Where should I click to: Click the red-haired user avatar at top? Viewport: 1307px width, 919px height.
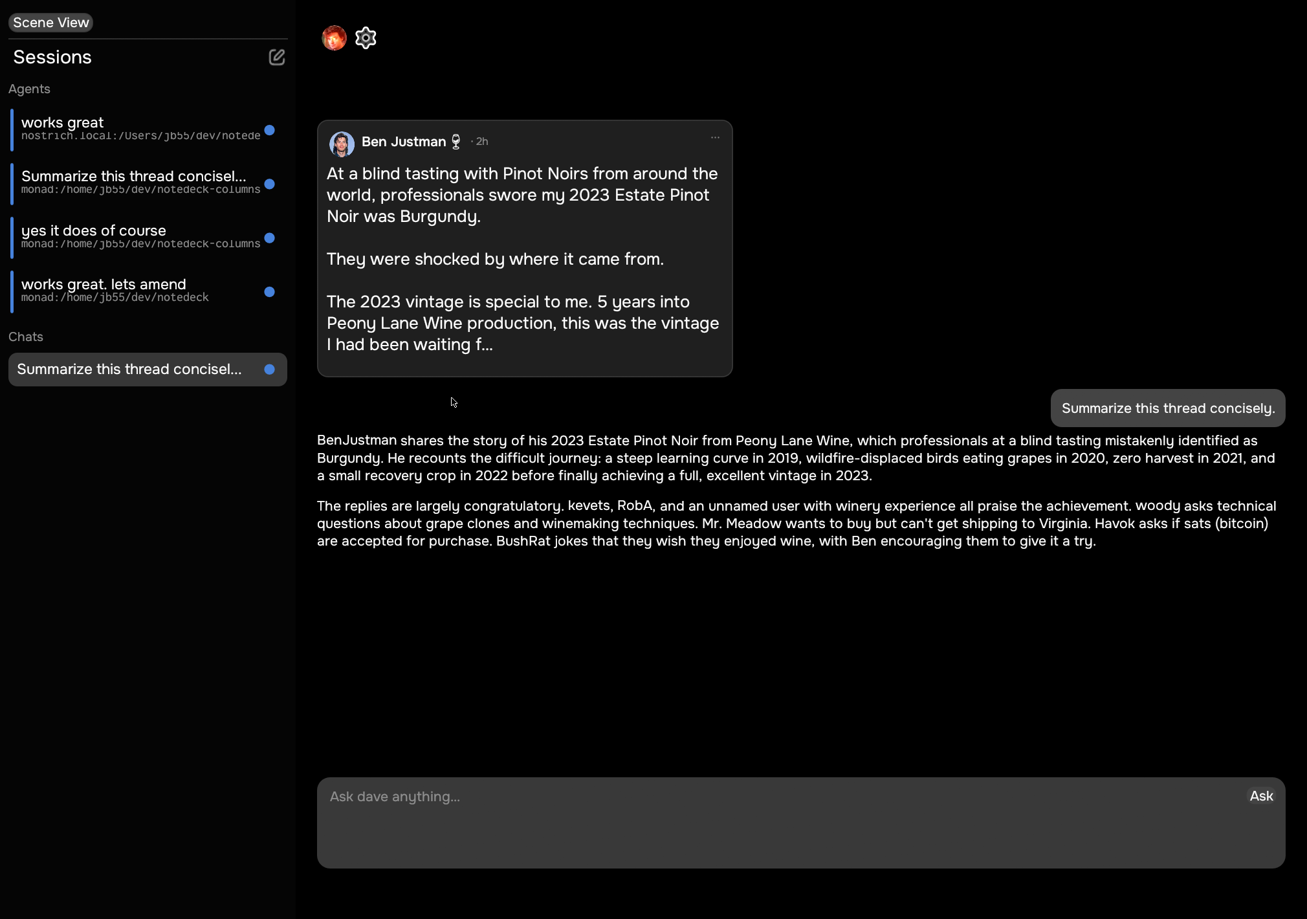click(334, 38)
